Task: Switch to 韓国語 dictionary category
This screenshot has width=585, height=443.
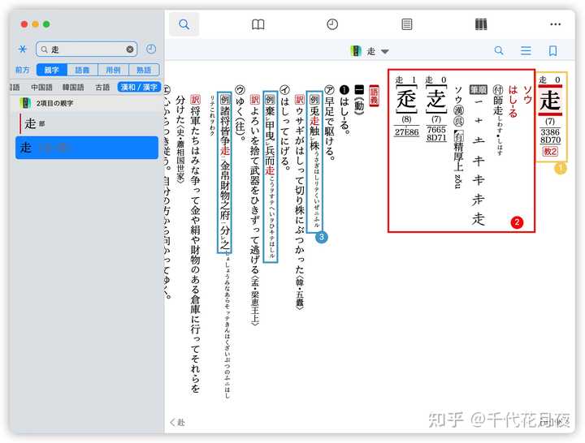Action: click(73, 87)
